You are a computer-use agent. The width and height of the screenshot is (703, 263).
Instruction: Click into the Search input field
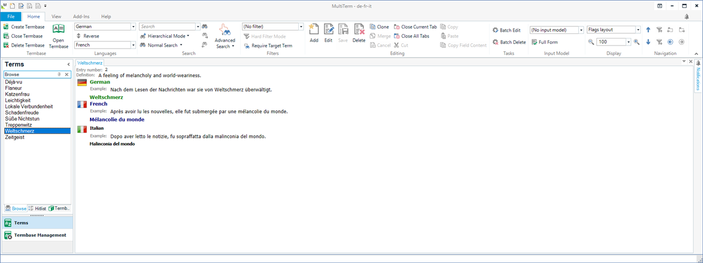tap(167, 27)
